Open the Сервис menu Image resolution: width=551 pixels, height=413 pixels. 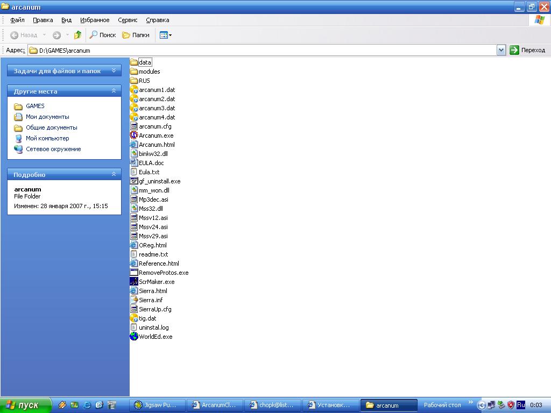[x=128, y=20]
